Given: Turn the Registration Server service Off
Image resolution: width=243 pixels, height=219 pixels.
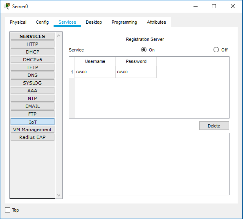Looking at the screenshot, I should pos(216,50).
